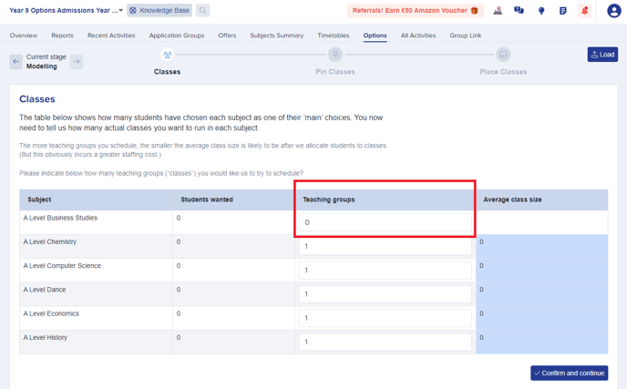Click the Referrals Amazon Voucher banner
627x389 pixels.
415,10
